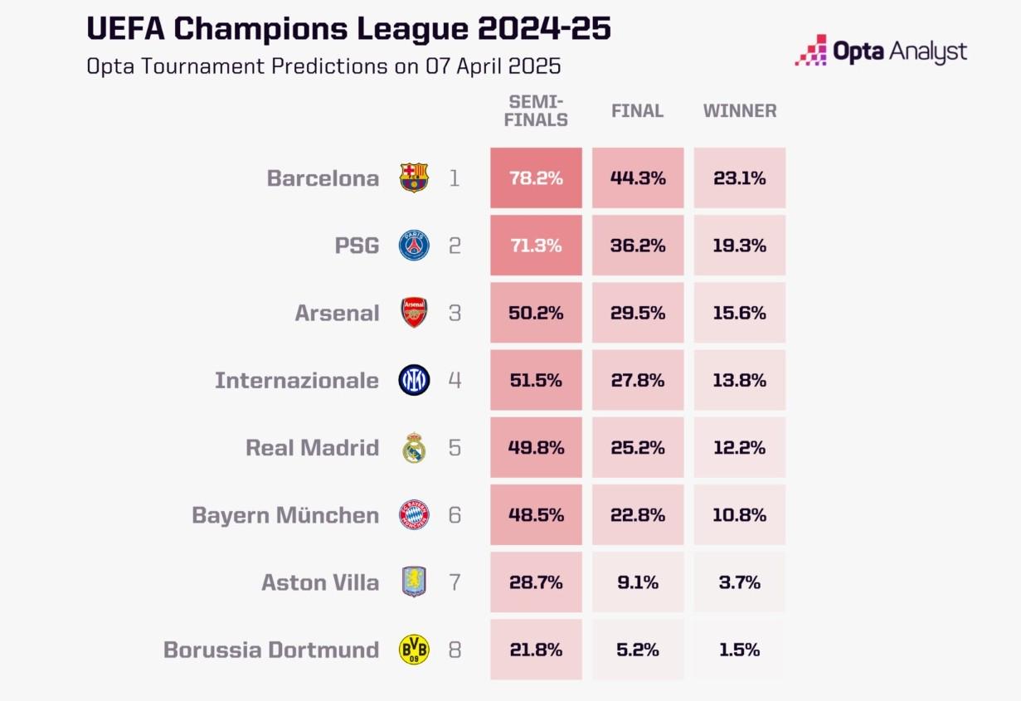Click the PSG club crest
1021x701 pixels.
tap(414, 246)
